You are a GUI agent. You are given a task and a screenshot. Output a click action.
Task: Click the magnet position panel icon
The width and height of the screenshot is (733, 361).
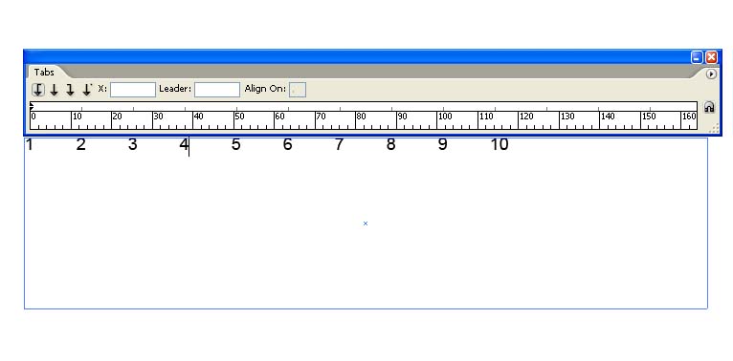pyautogui.click(x=709, y=107)
